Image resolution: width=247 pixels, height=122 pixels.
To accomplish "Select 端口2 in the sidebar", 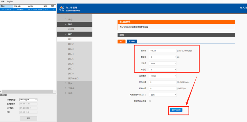I will pos(71,44).
